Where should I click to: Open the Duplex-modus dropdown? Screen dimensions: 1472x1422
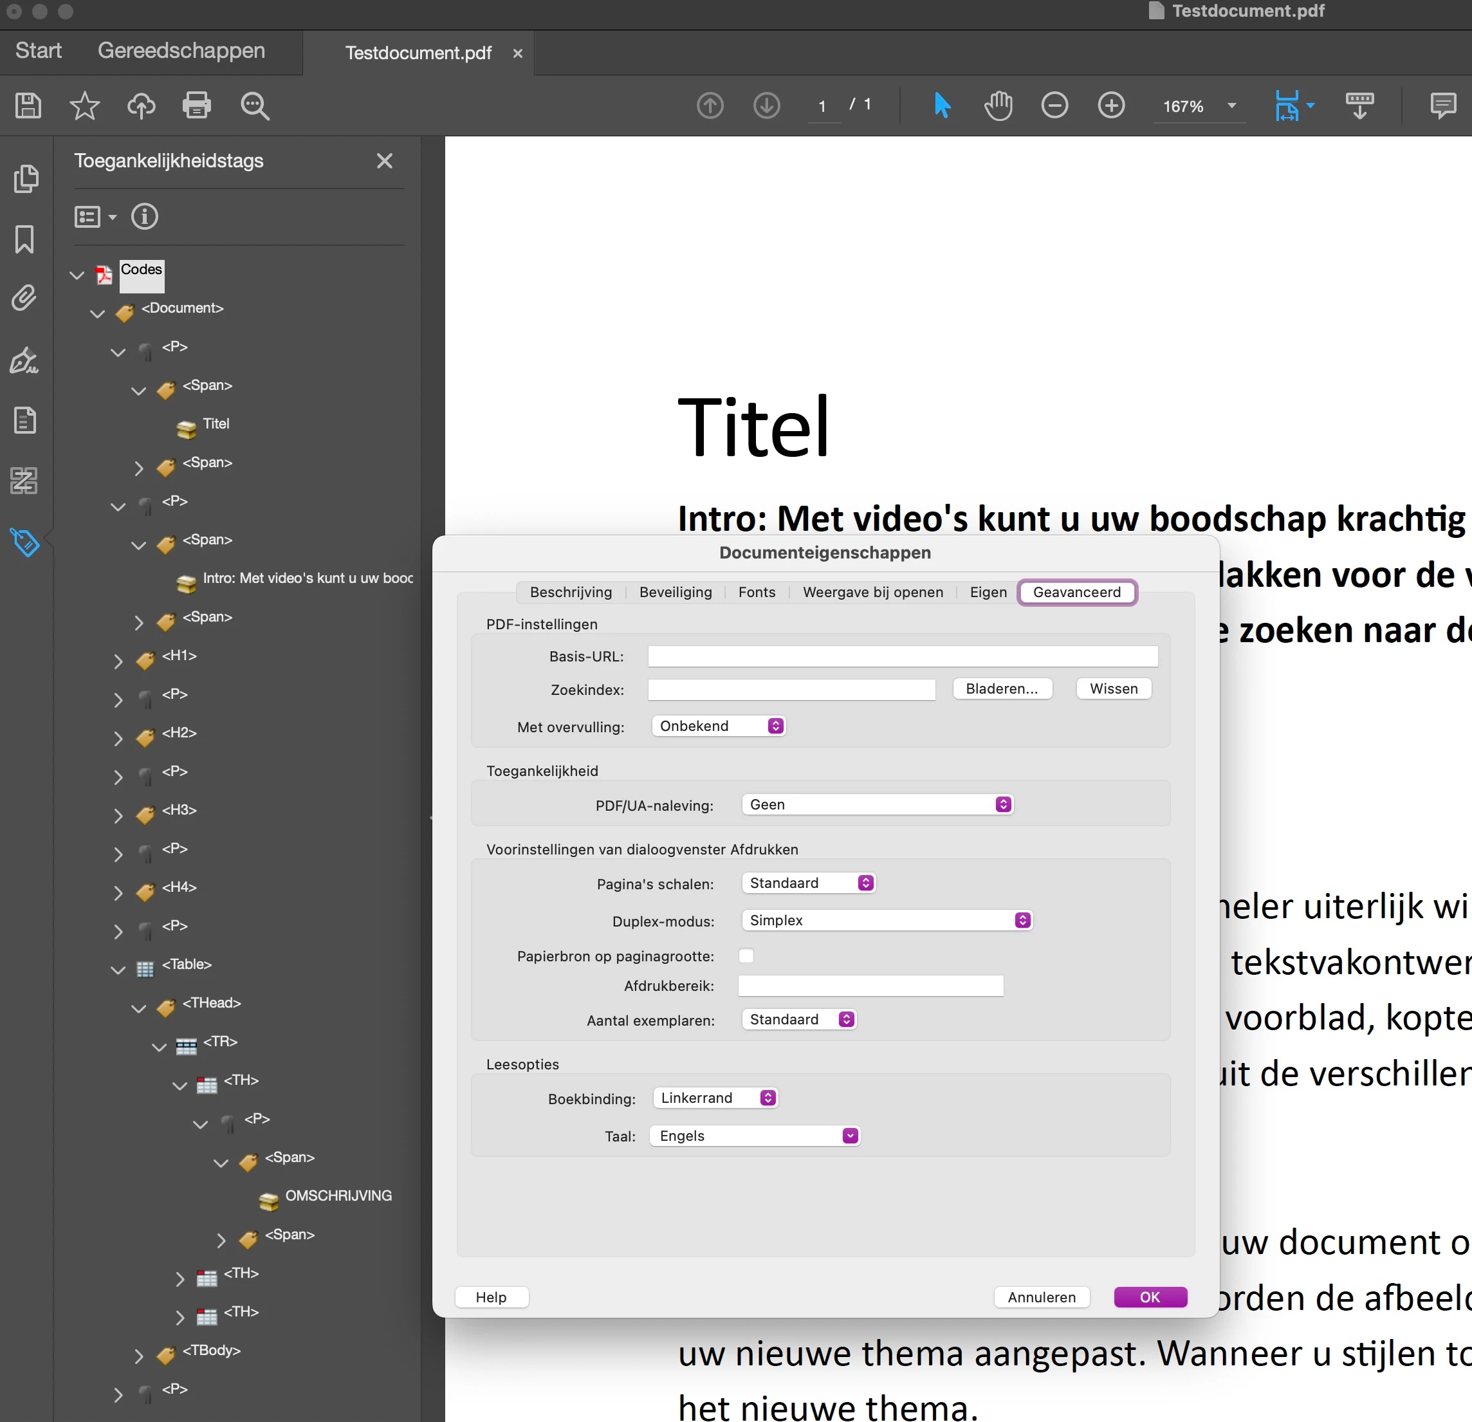click(x=886, y=920)
